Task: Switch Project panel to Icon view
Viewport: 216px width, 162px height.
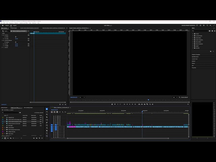Action: 8,138
